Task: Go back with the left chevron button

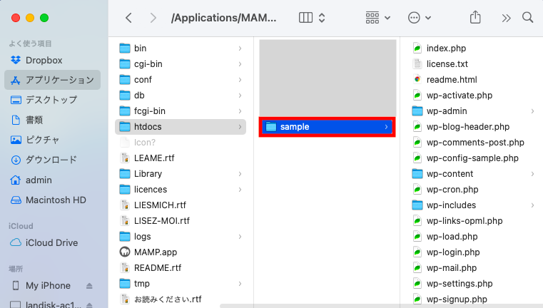Action: pos(128,18)
